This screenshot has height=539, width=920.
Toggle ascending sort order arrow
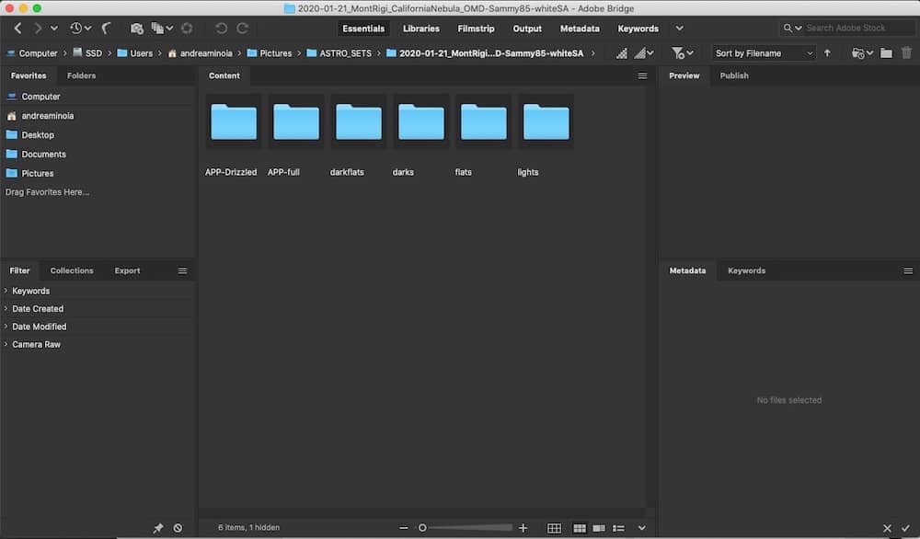pyautogui.click(x=827, y=53)
